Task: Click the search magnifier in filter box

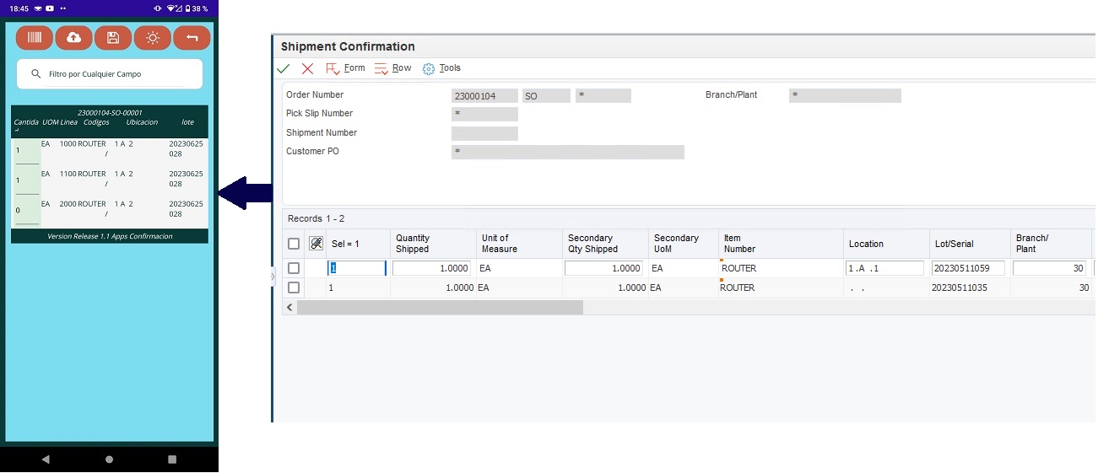Action: coord(36,74)
